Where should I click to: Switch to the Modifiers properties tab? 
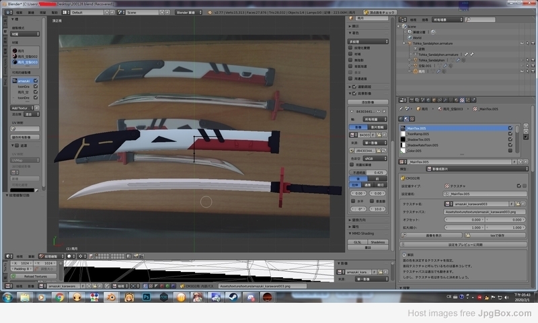pos(445,100)
